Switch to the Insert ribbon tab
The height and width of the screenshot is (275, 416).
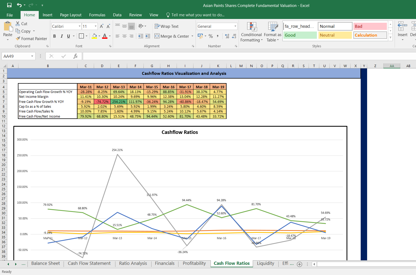point(48,15)
